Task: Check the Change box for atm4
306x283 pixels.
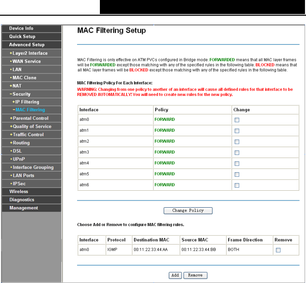Action: pos(237,164)
